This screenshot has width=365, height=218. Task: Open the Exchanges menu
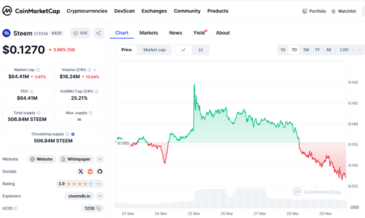(154, 11)
